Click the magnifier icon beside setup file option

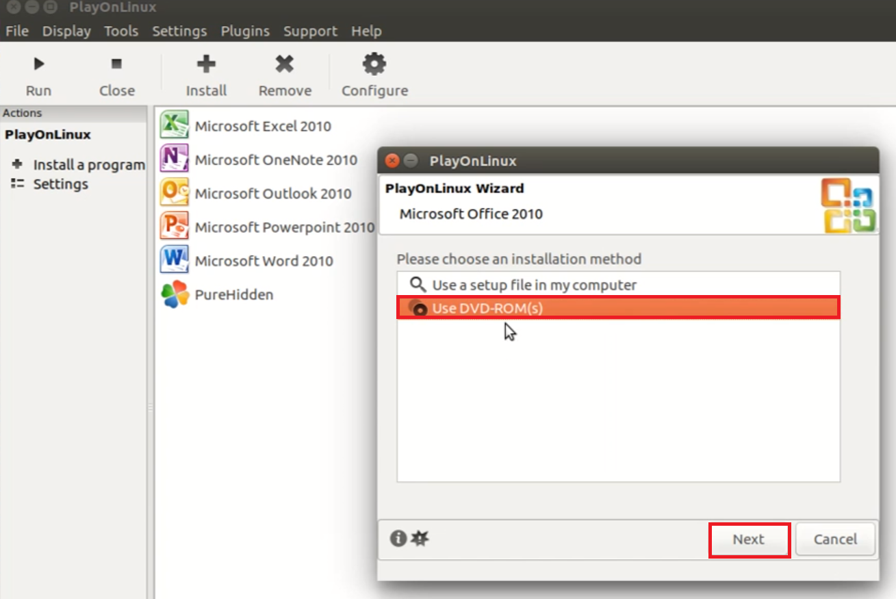pos(417,284)
